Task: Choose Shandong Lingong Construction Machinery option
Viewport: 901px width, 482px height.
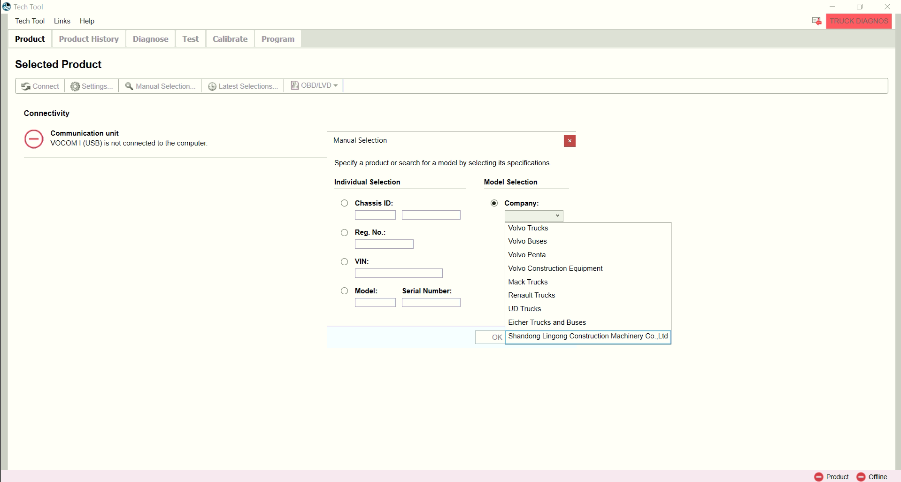Action: [588, 336]
